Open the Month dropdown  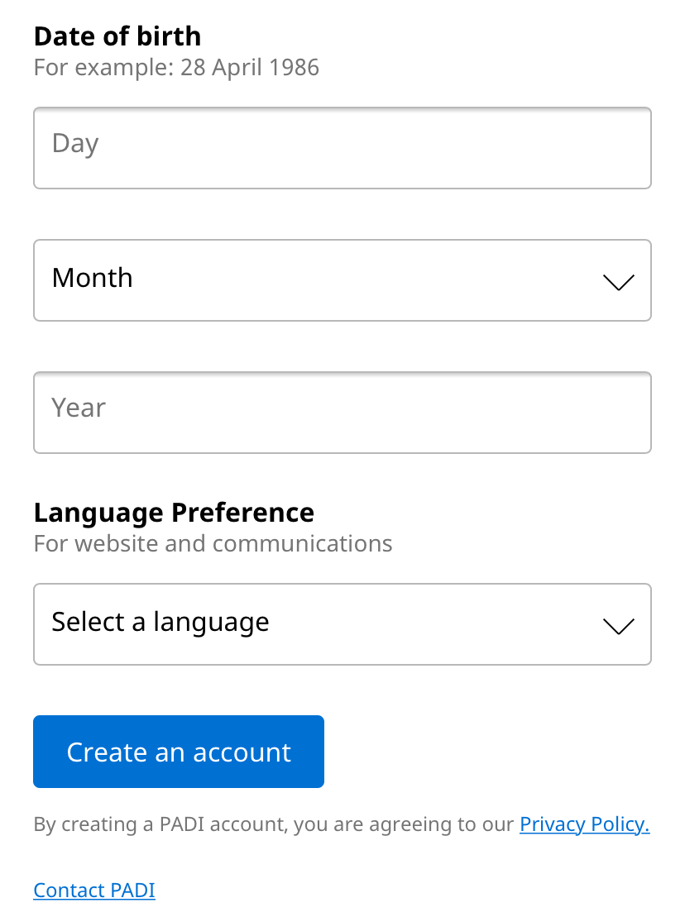pos(342,280)
